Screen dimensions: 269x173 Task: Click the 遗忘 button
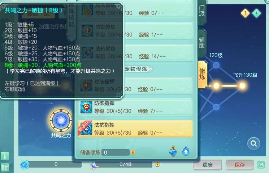click(x=208, y=165)
